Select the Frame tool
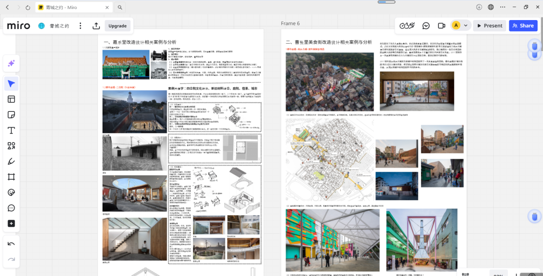543x276 pixels. coord(11,177)
